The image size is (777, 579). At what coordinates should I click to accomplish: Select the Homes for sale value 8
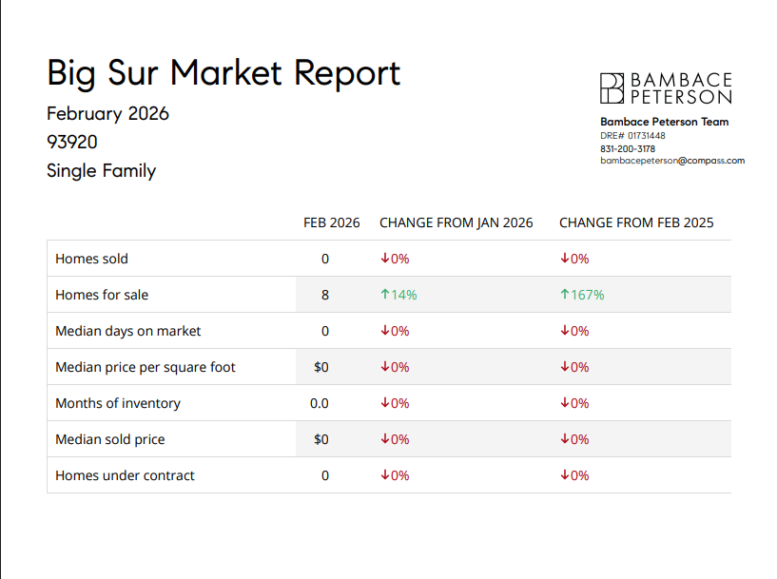(325, 295)
